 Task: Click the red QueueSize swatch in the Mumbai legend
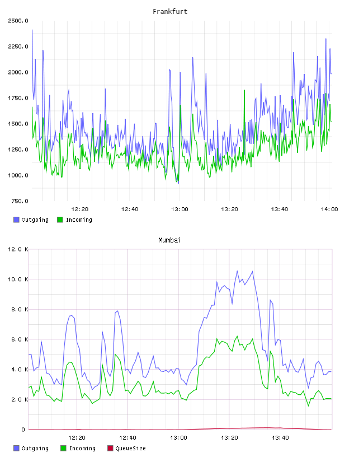[x=110, y=448]
